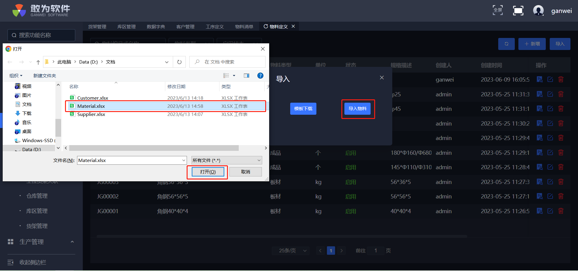Close the 导入 dialog
Image resolution: width=578 pixels, height=271 pixels.
click(x=382, y=78)
